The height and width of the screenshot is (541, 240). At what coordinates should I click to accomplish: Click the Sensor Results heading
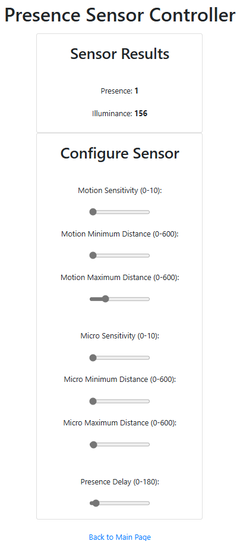(119, 54)
